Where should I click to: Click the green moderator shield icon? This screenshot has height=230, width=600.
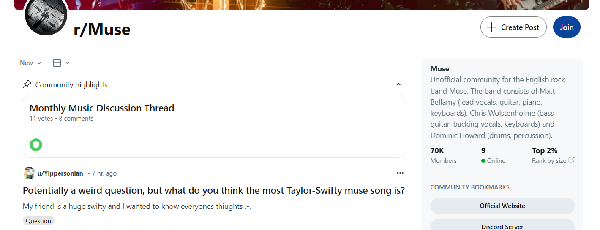coord(36,145)
